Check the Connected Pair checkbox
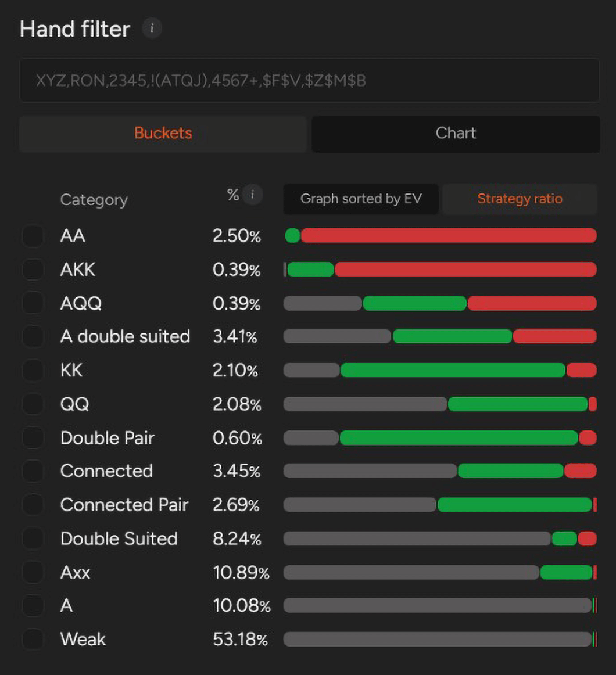616x675 pixels. (33, 505)
